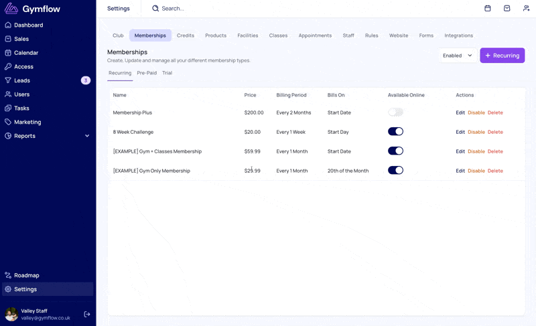Toggle online availability for Gym Only Membership
Screen dimensions: 536x326
(x=395, y=171)
